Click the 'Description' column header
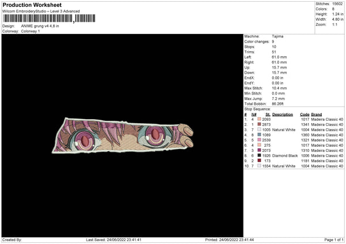346x244 pixels. (283, 115)
